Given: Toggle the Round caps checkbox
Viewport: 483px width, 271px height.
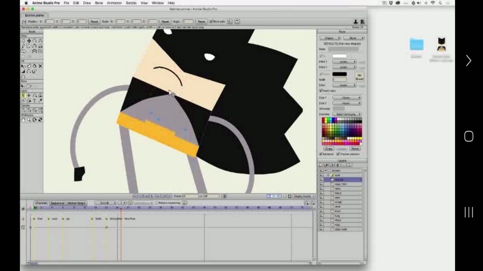Looking at the screenshot, I should (x=321, y=91).
